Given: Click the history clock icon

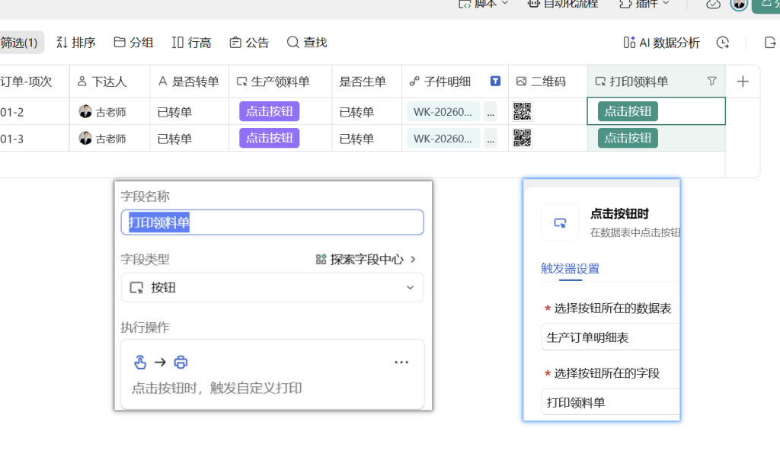Looking at the screenshot, I should [723, 43].
